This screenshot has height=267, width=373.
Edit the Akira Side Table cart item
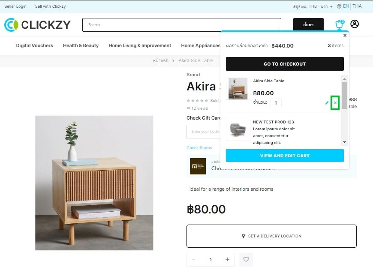point(327,103)
